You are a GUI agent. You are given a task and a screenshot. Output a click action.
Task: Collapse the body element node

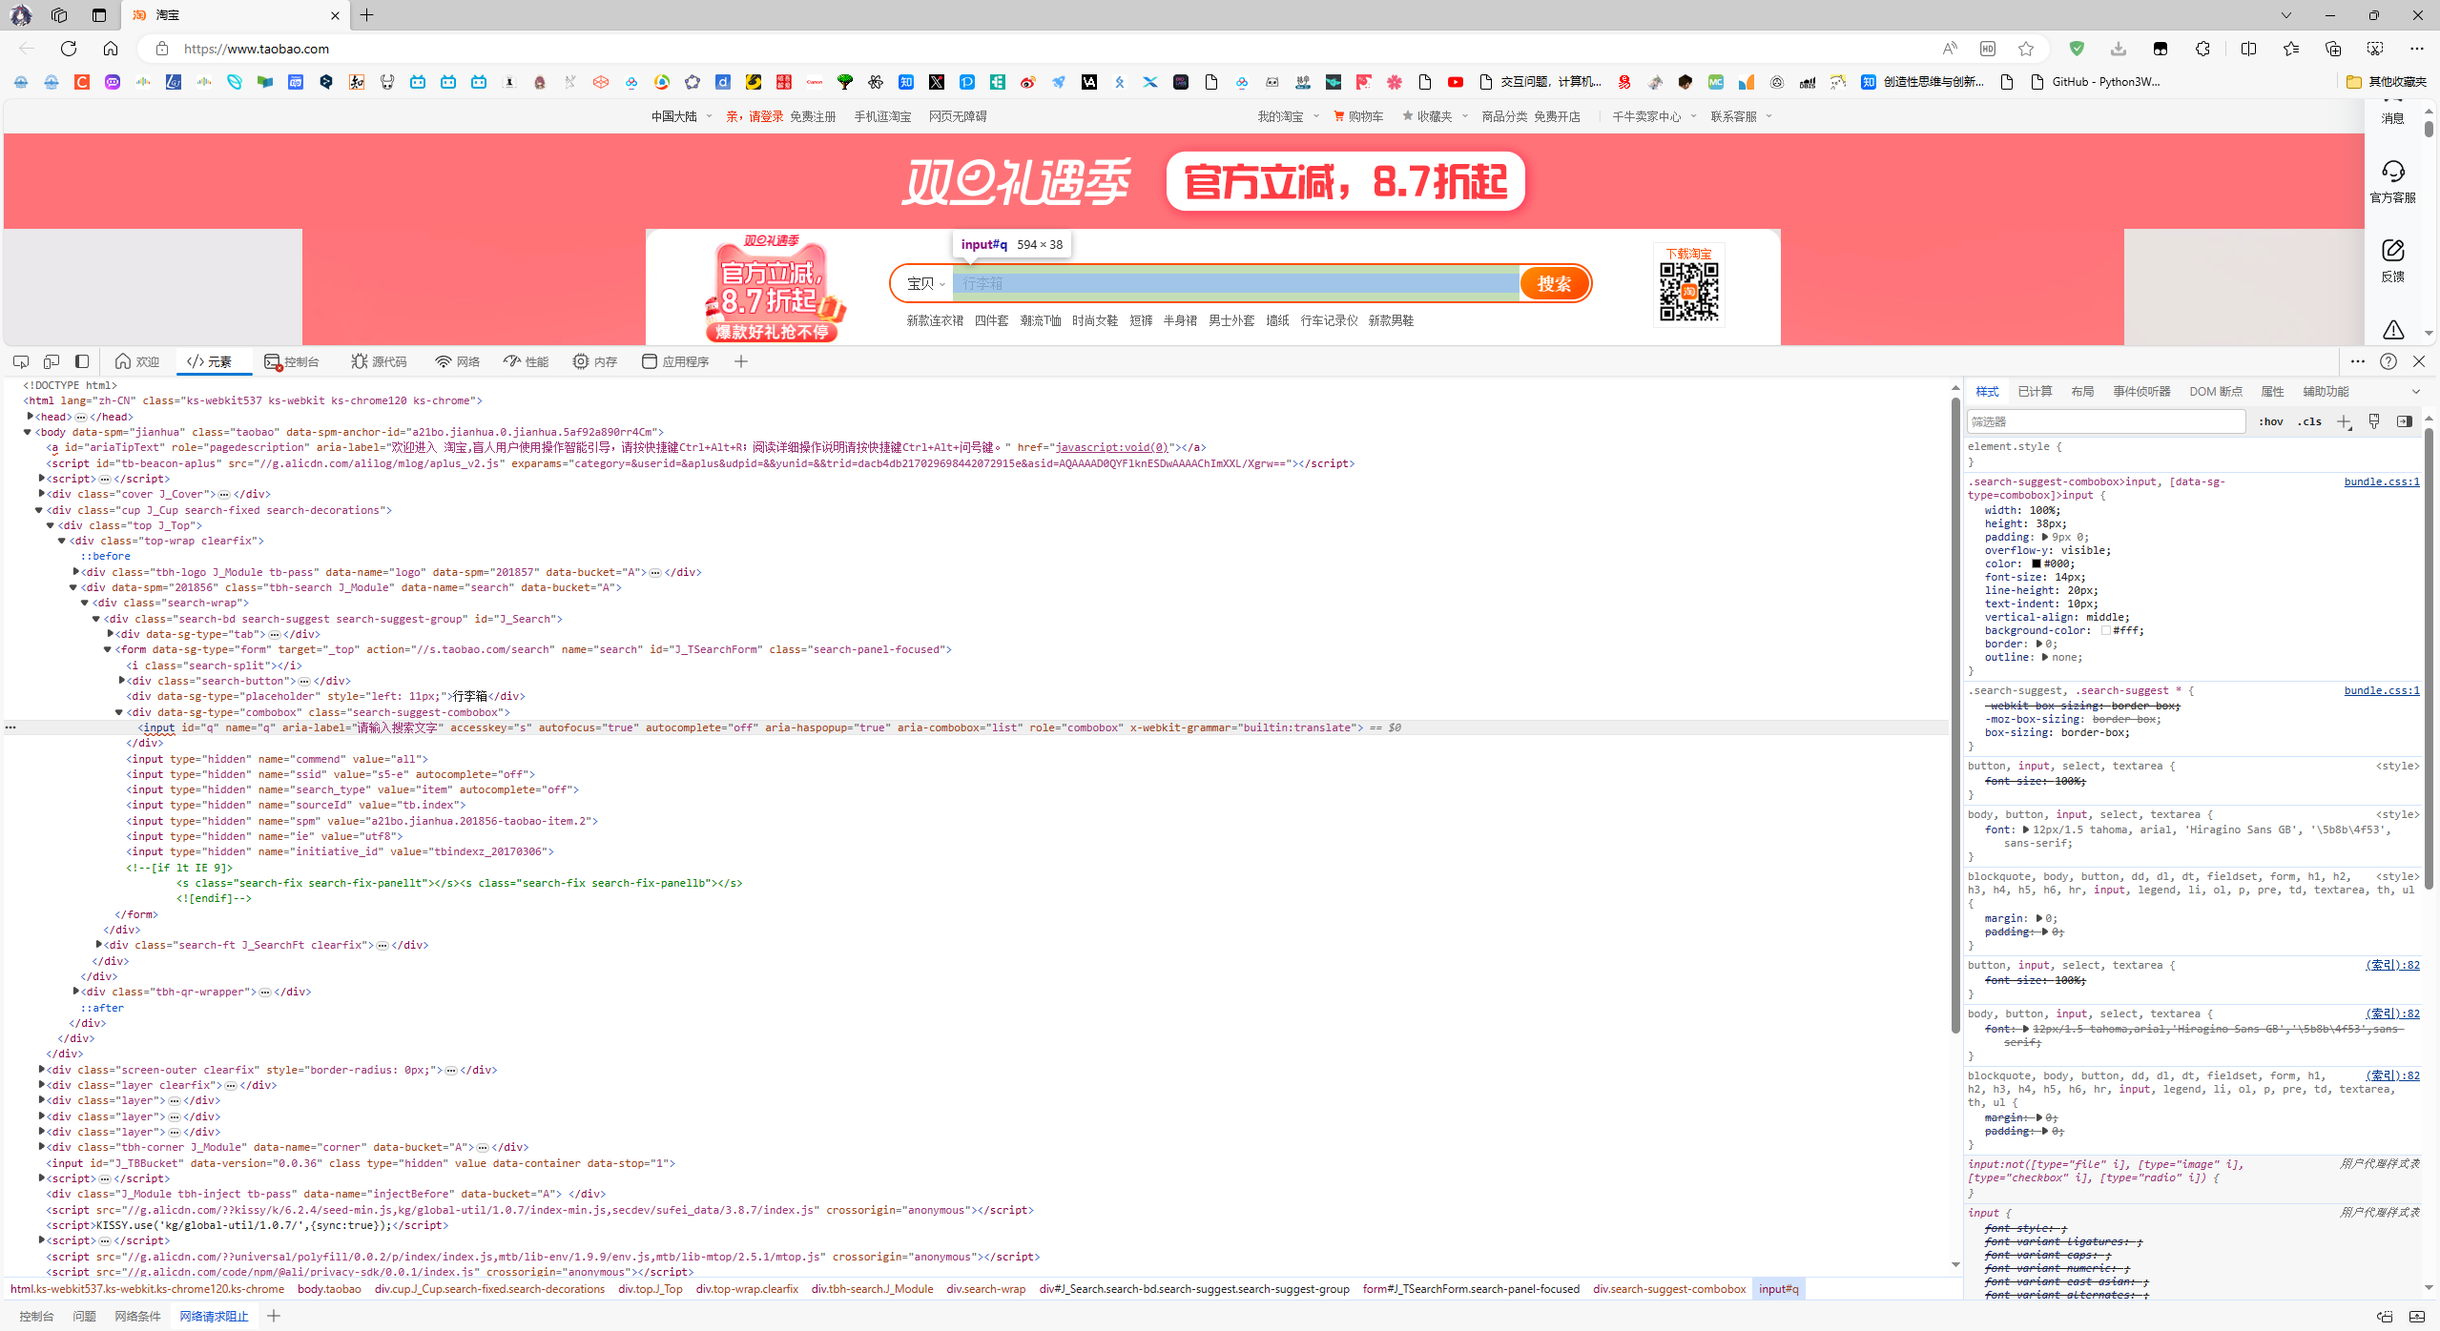coord(28,432)
